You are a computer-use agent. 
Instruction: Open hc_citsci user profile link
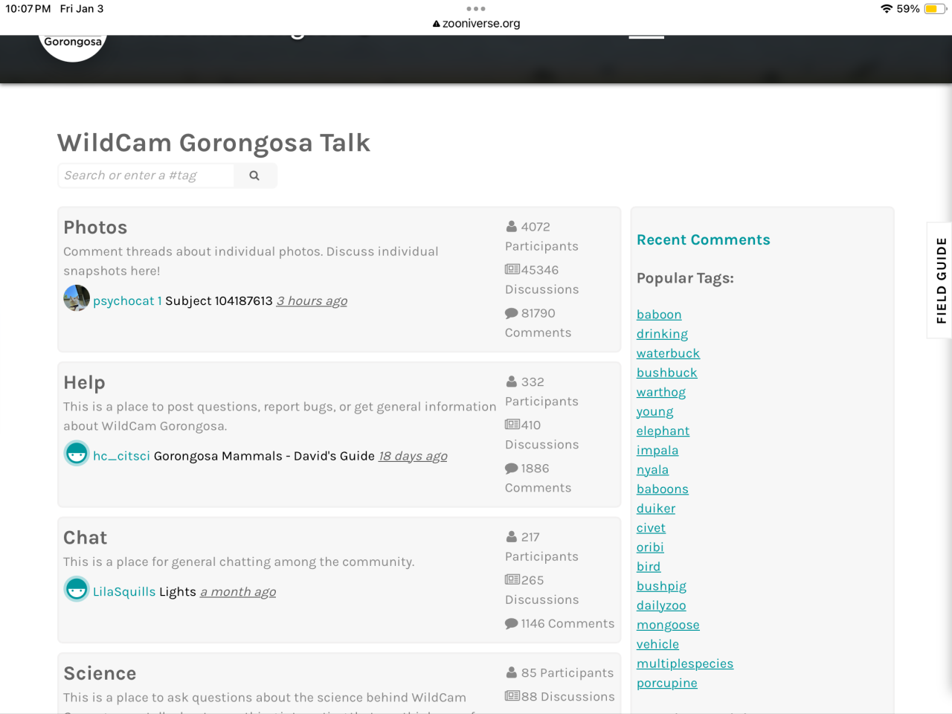[x=121, y=456]
